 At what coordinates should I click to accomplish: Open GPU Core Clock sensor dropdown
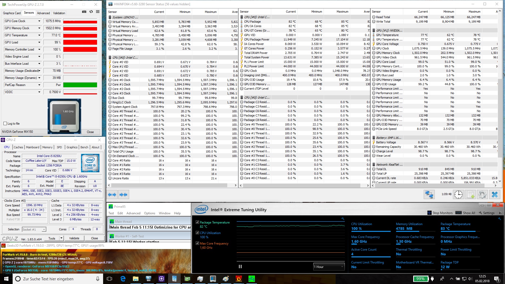pyautogui.click(x=39, y=21)
